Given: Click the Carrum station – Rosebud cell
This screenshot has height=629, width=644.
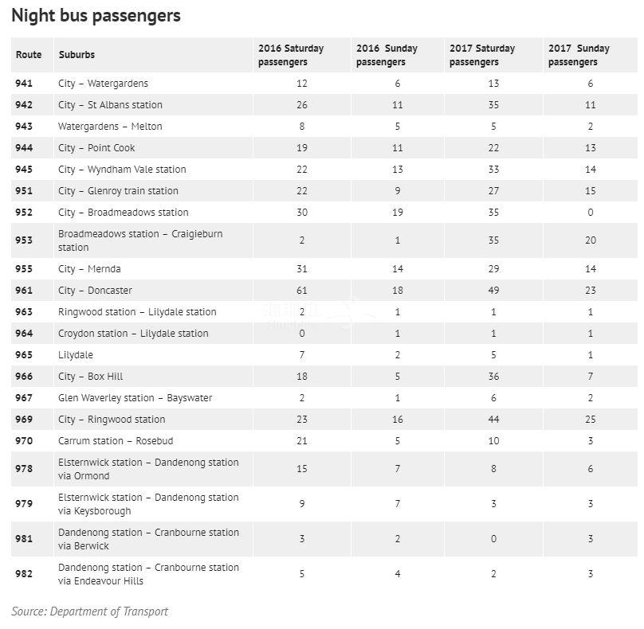Looking at the screenshot, I should click(116, 441).
